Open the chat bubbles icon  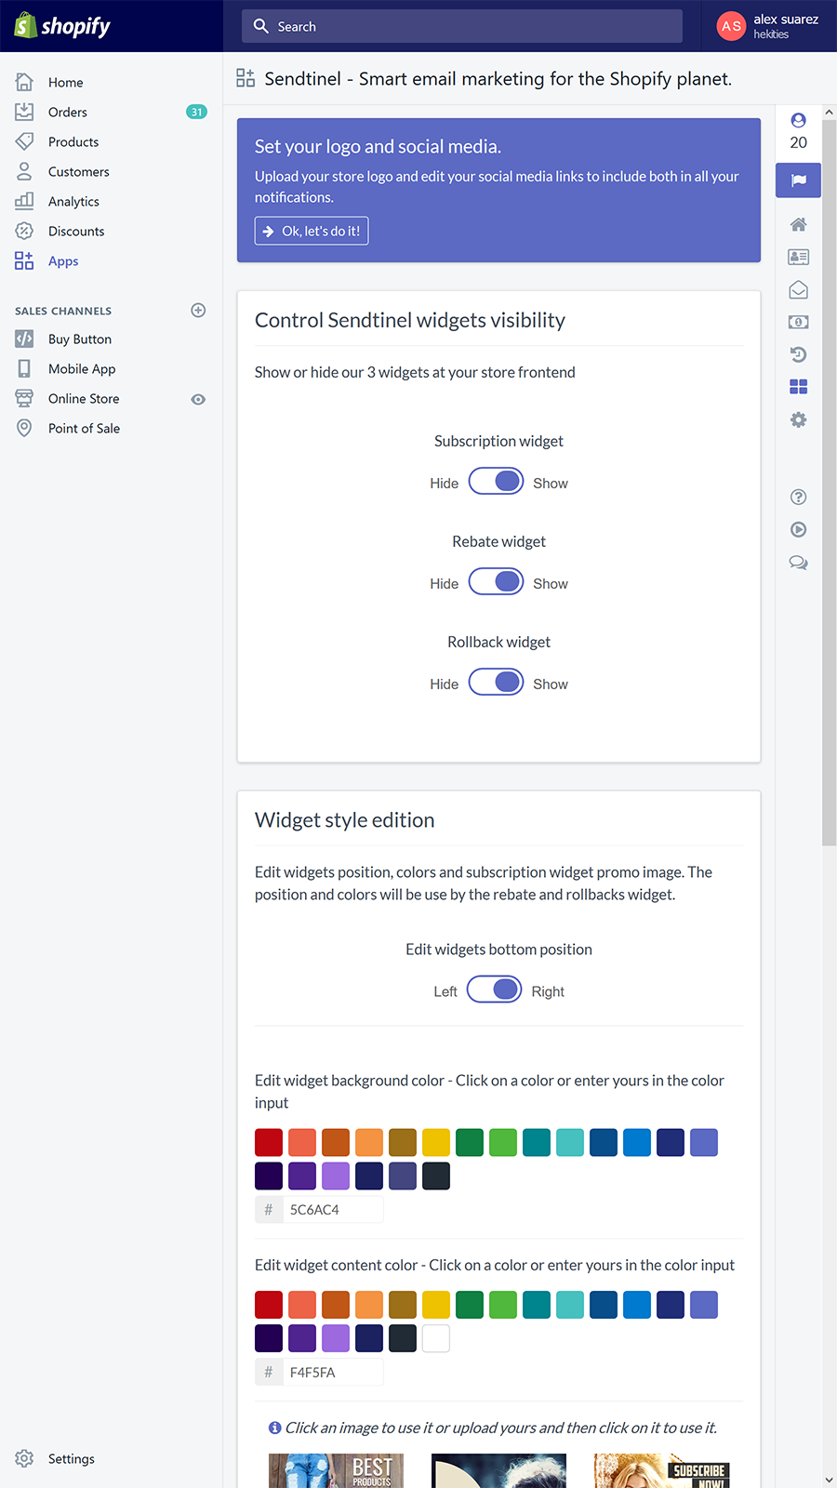[798, 563]
